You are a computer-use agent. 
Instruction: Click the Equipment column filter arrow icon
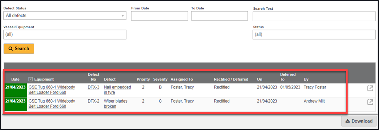pos(30,79)
